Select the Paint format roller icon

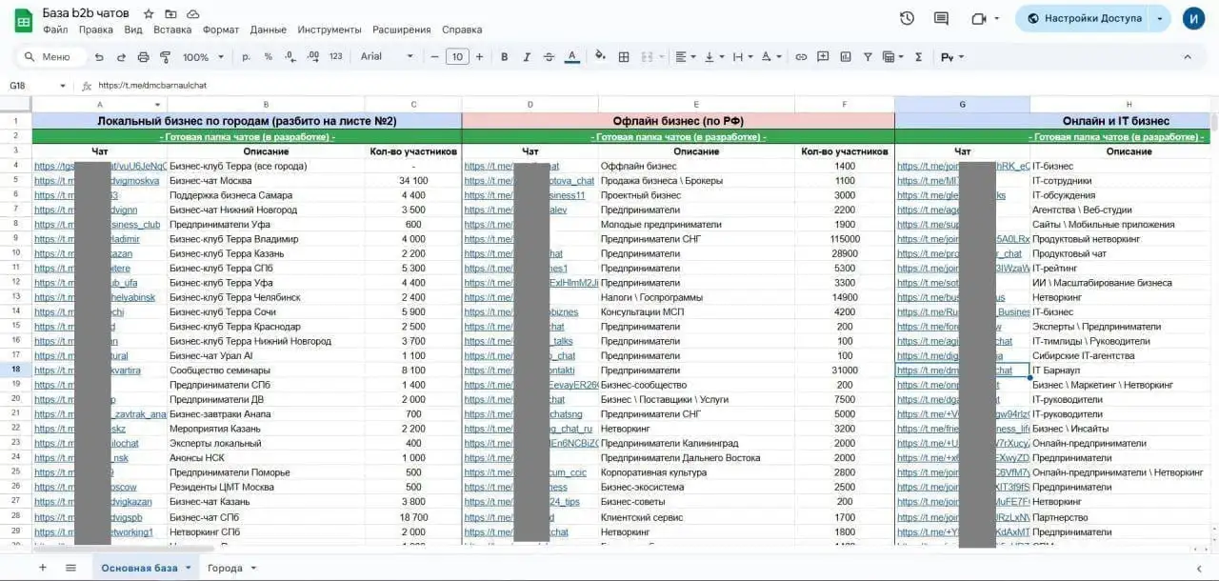tap(165, 57)
